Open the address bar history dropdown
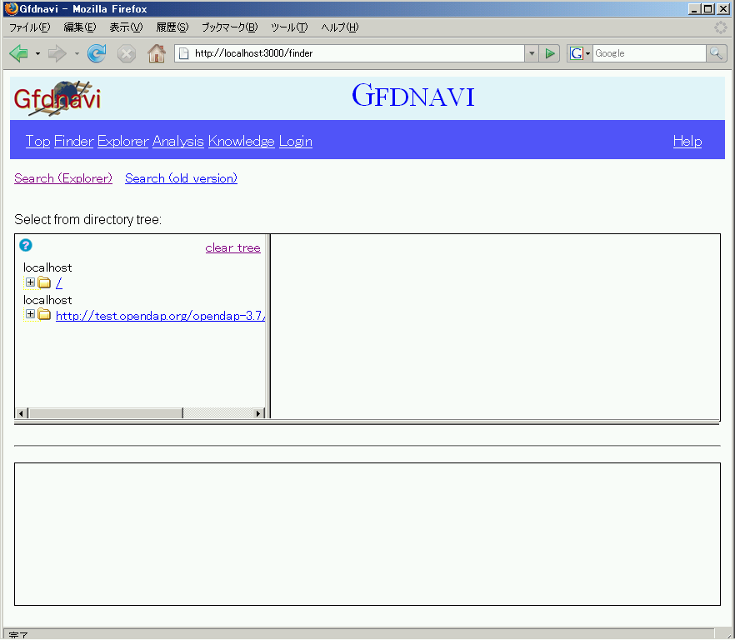The width and height of the screenshot is (735, 640). tap(532, 53)
